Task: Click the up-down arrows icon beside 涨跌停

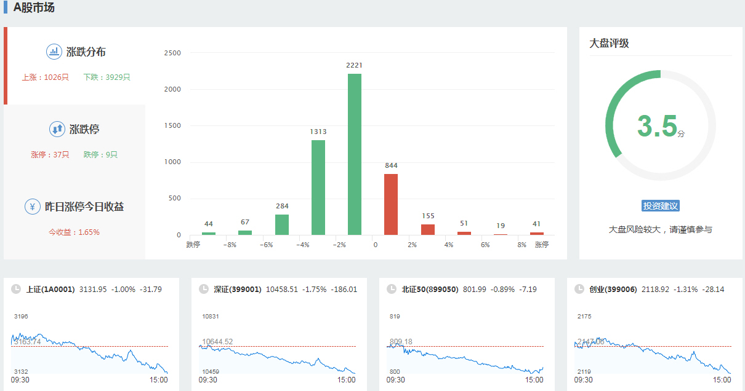Action: (x=57, y=129)
